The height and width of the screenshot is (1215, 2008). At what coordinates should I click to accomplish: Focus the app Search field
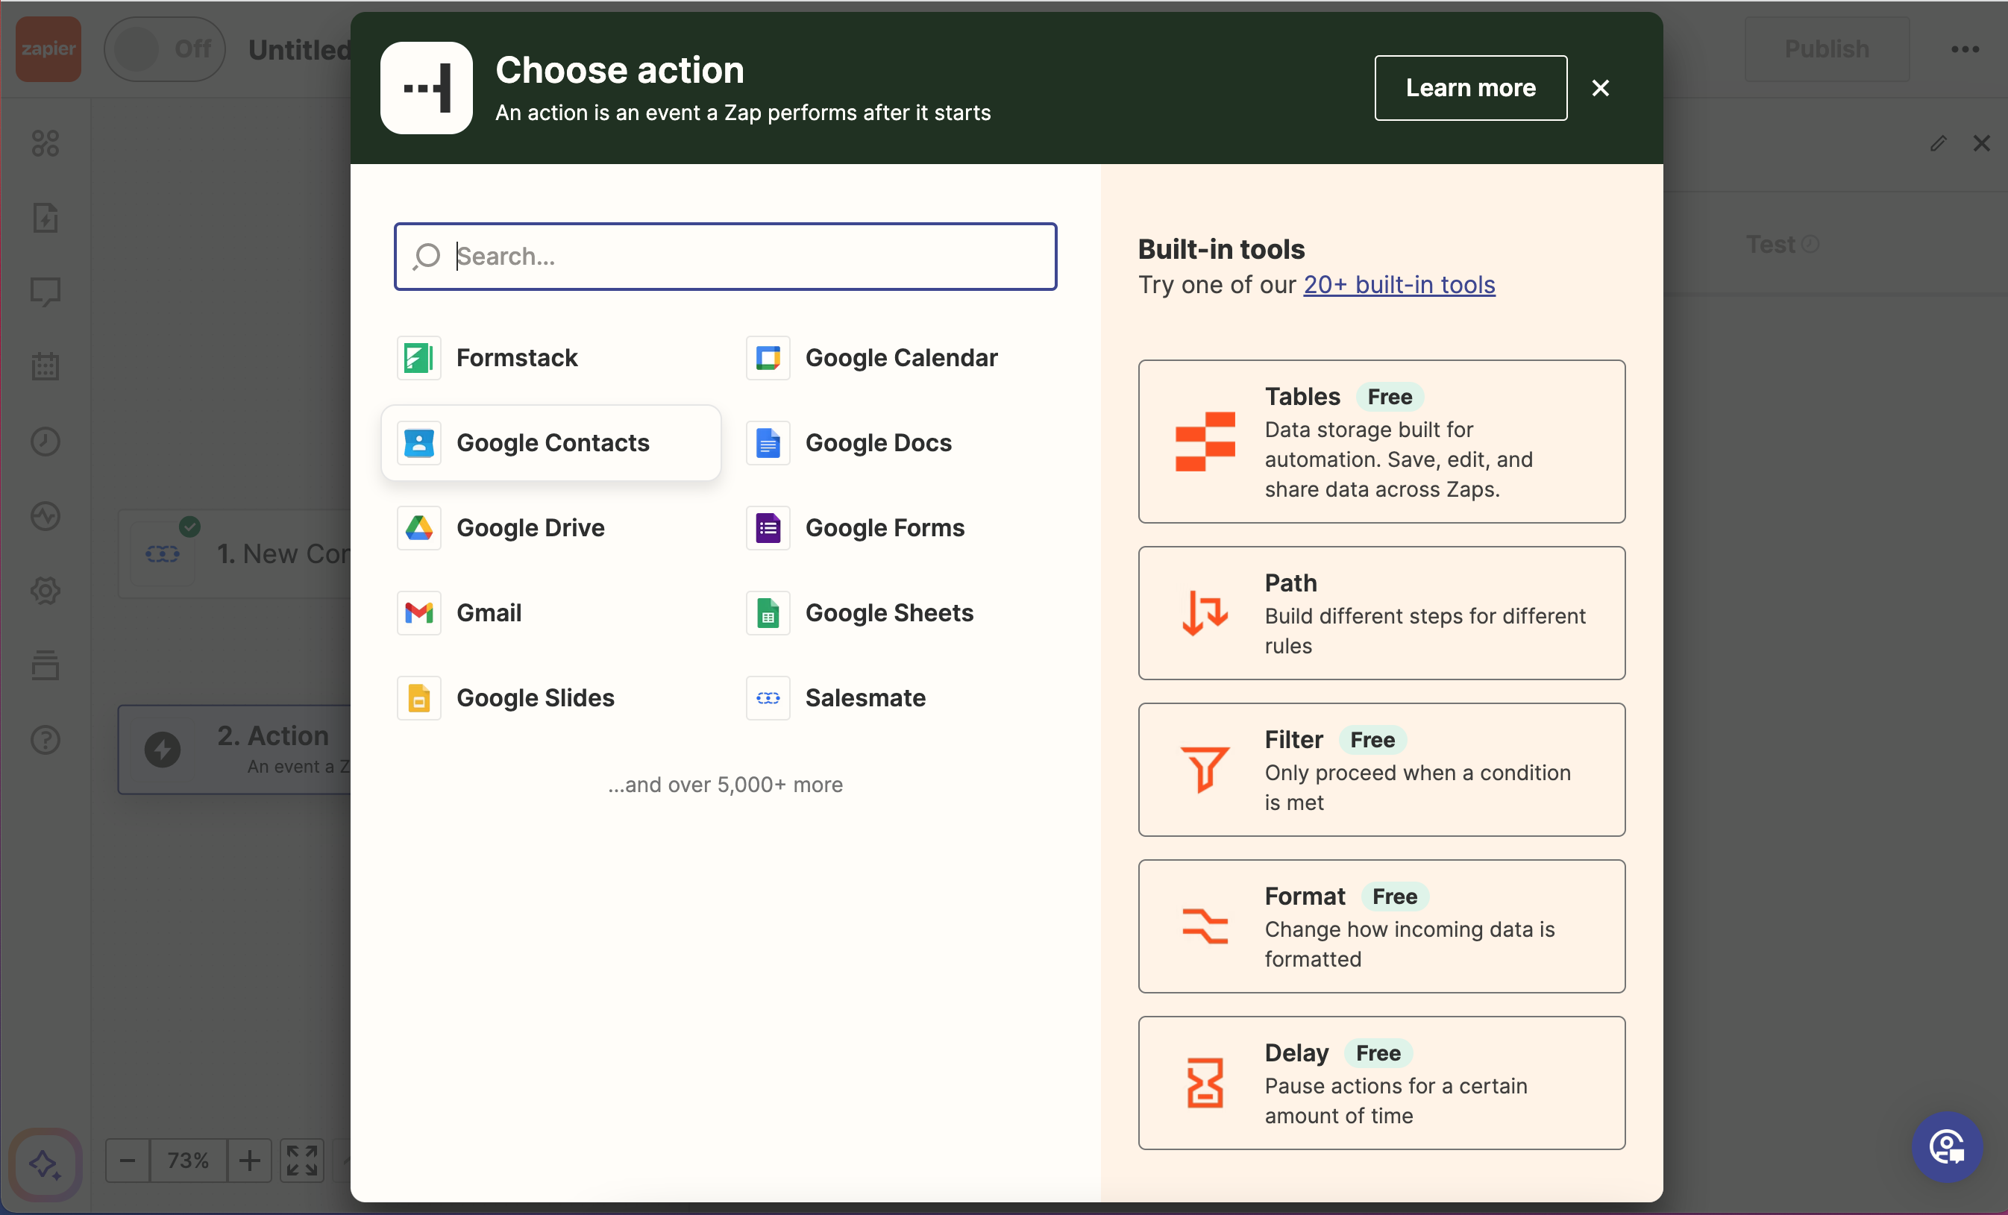(725, 257)
